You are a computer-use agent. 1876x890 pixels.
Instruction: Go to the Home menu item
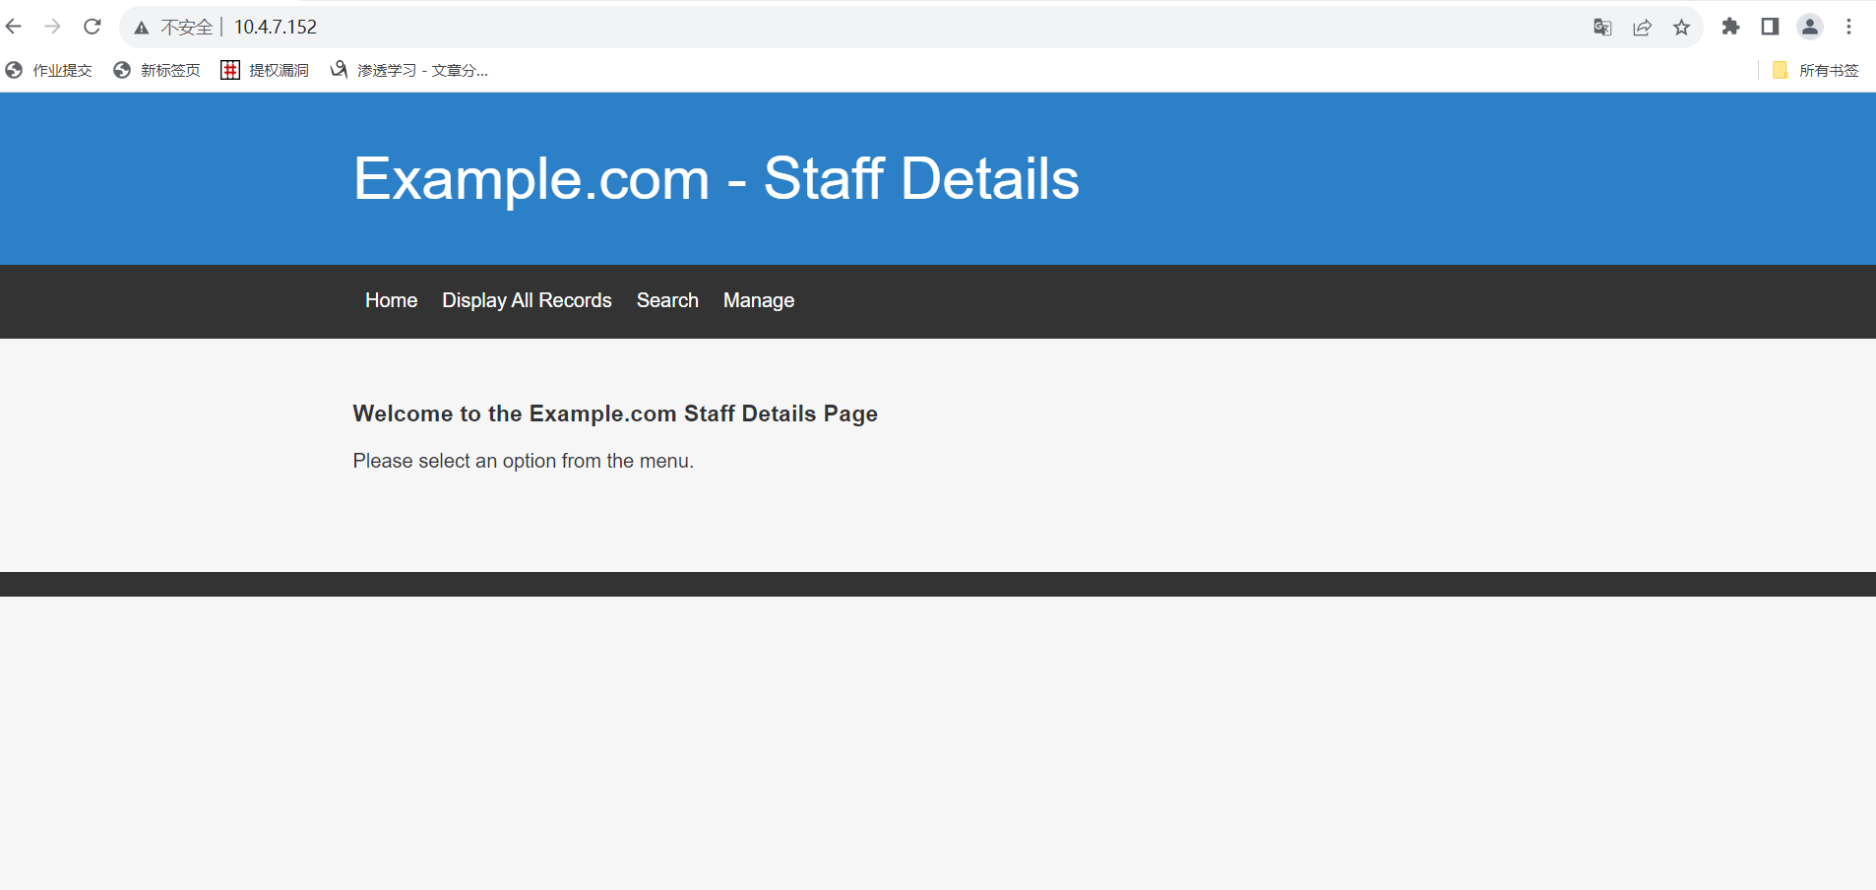point(392,300)
